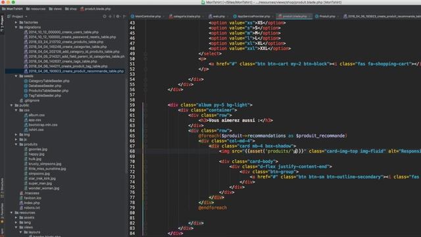The width and height of the screenshot is (421, 237).
Task: Collapse the migrations folder
Action: tap(16, 27)
